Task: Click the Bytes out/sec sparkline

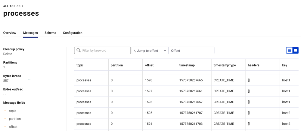Action: point(26,95)
